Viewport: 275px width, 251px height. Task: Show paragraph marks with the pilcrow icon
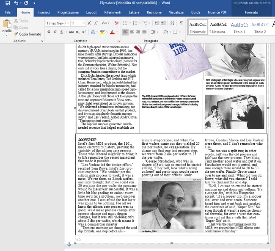(181, 23)
